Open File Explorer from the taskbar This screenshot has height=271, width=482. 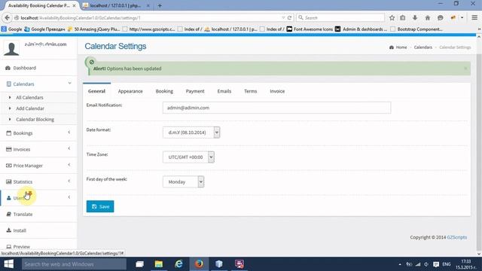tap(159, 264)
